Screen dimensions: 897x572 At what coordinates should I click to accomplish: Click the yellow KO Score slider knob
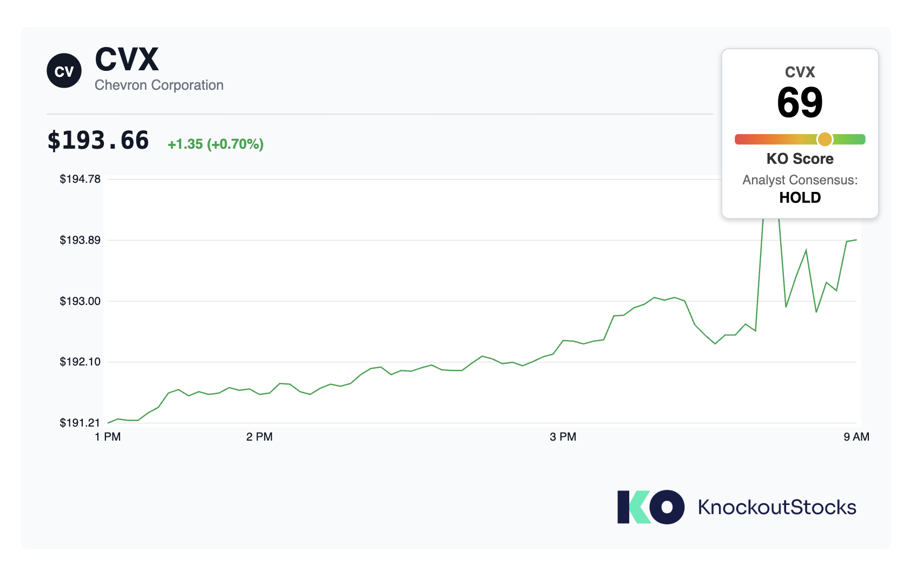click(x=825, y=139)
